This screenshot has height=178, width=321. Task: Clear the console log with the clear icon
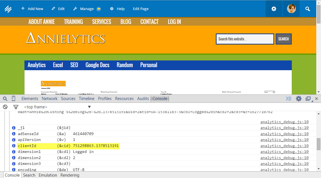click(x=5, y=107)
